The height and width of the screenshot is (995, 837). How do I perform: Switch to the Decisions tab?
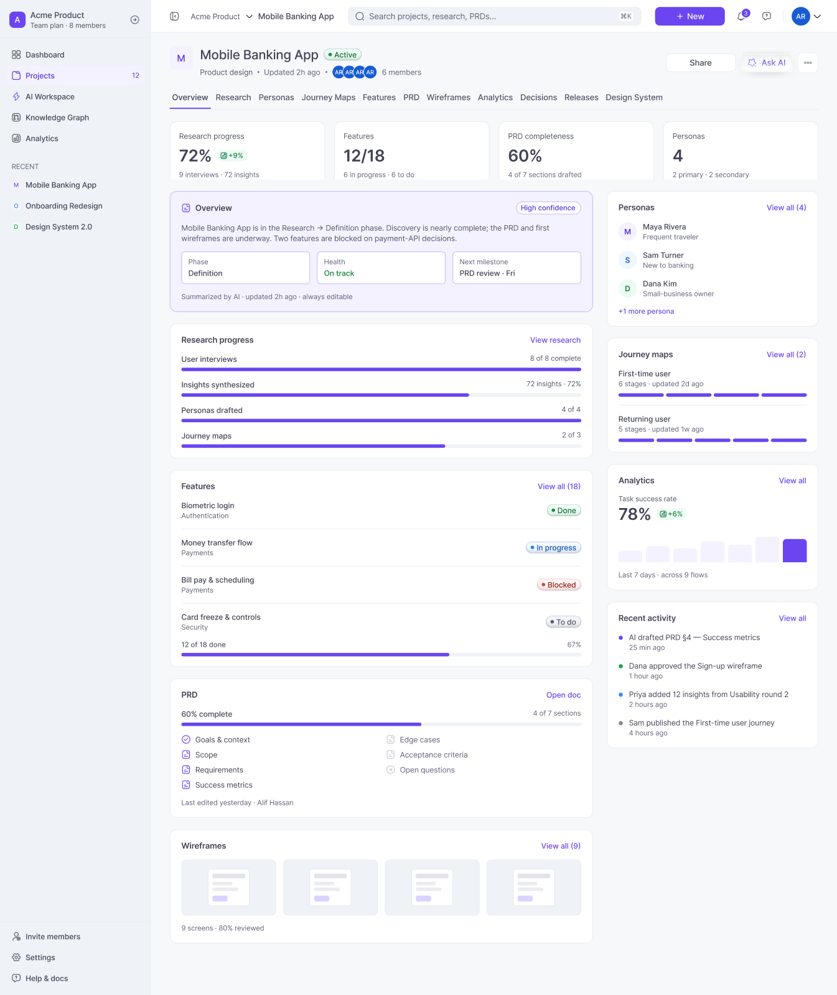(539, 98)
